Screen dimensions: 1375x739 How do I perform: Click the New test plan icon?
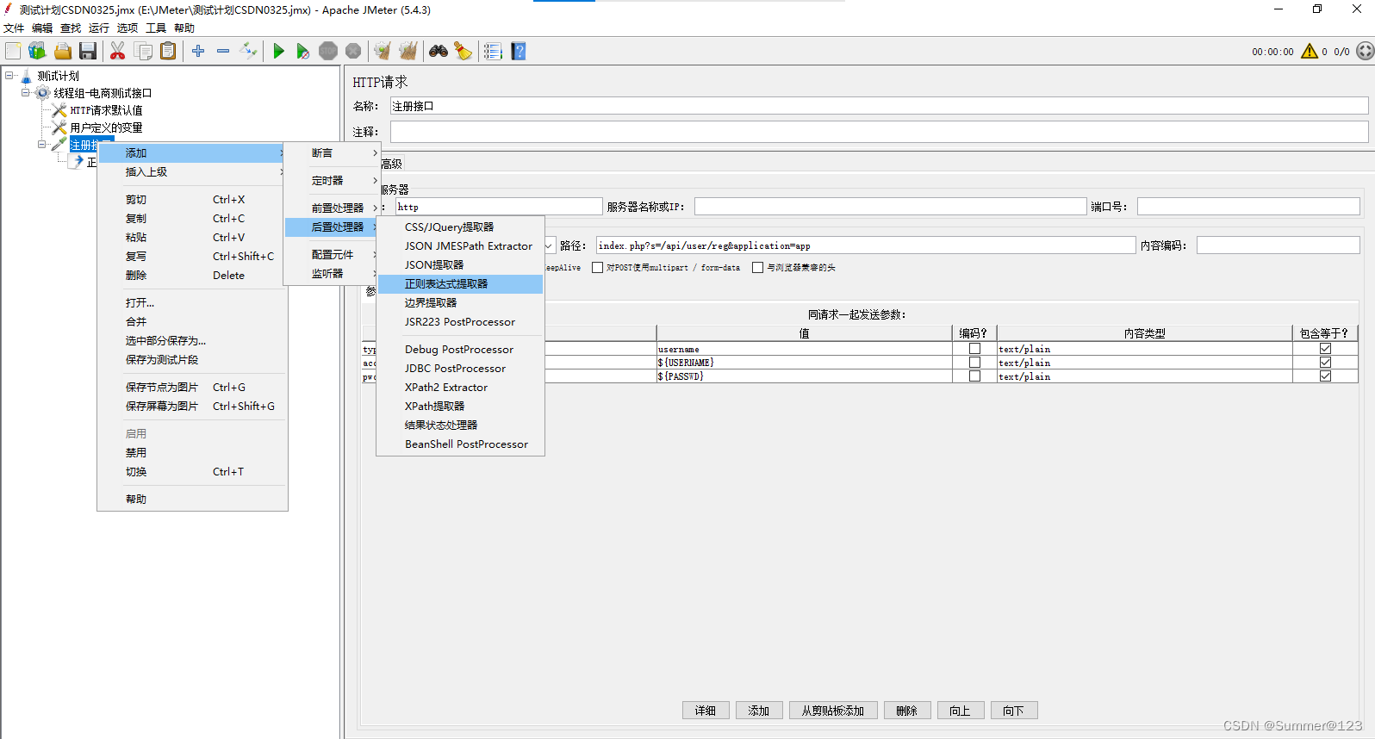[x=13, y=52]
